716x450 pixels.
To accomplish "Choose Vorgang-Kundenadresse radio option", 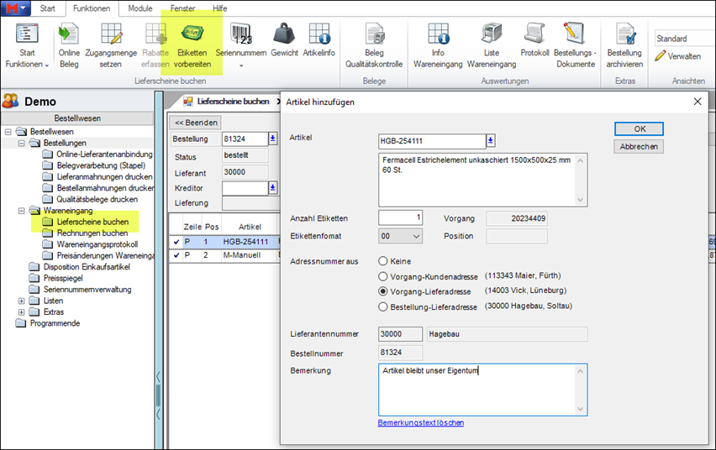I will [384, 276].
